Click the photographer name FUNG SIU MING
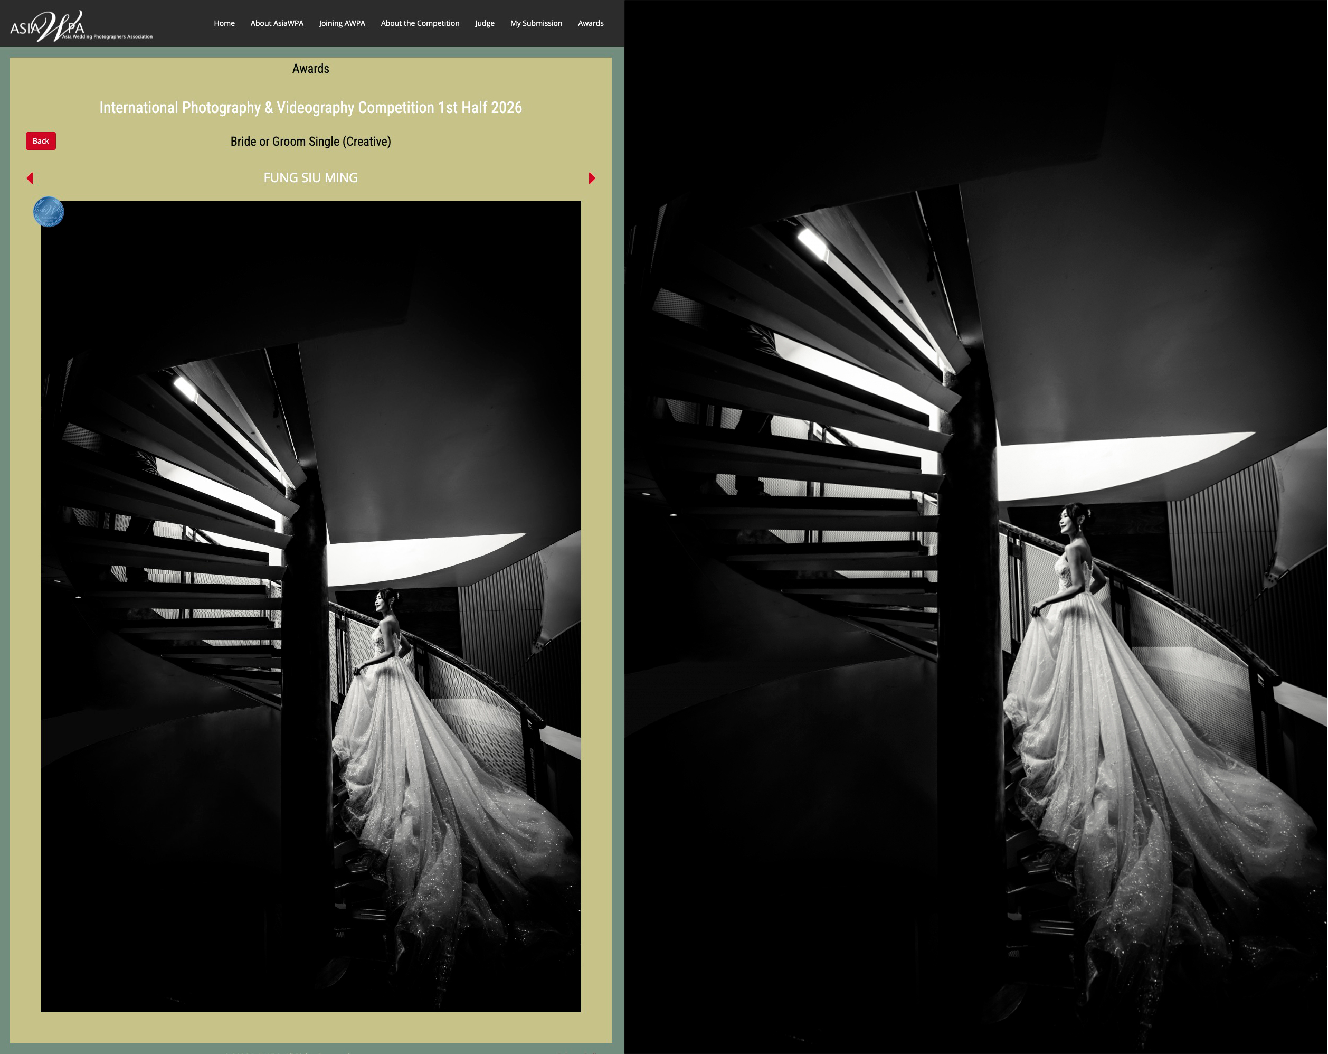This screenshot has width=1328, height=1054. point(310,177)
